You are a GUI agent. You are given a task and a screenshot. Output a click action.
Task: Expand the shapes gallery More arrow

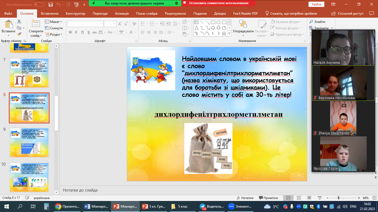(x=229, y=33)
